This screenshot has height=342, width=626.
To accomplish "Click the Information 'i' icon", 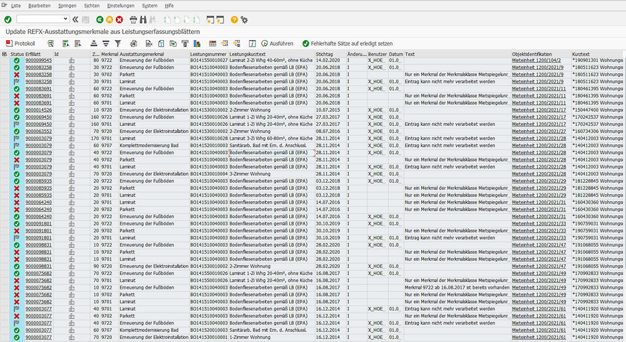I will [x=252, y=44].
